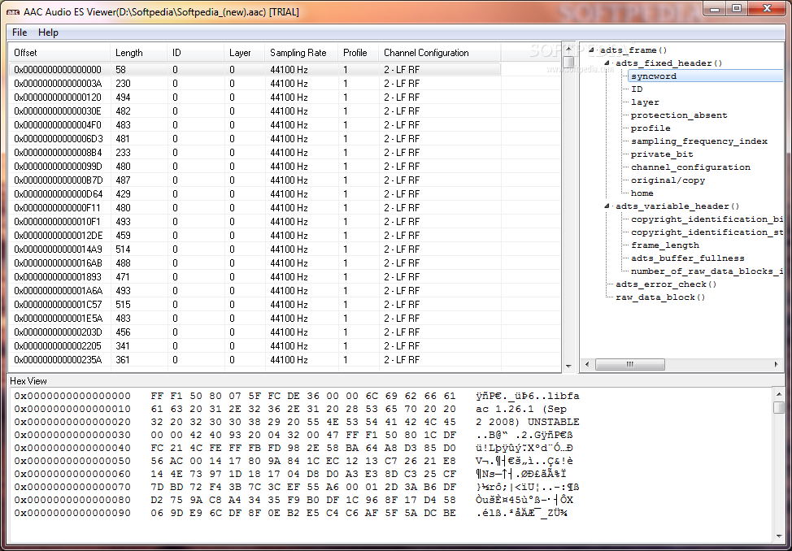The width and height of the screenshot is (792, 551).
Task: Click tree panel horizontal scrollbar left arrow
Action: 587,364
